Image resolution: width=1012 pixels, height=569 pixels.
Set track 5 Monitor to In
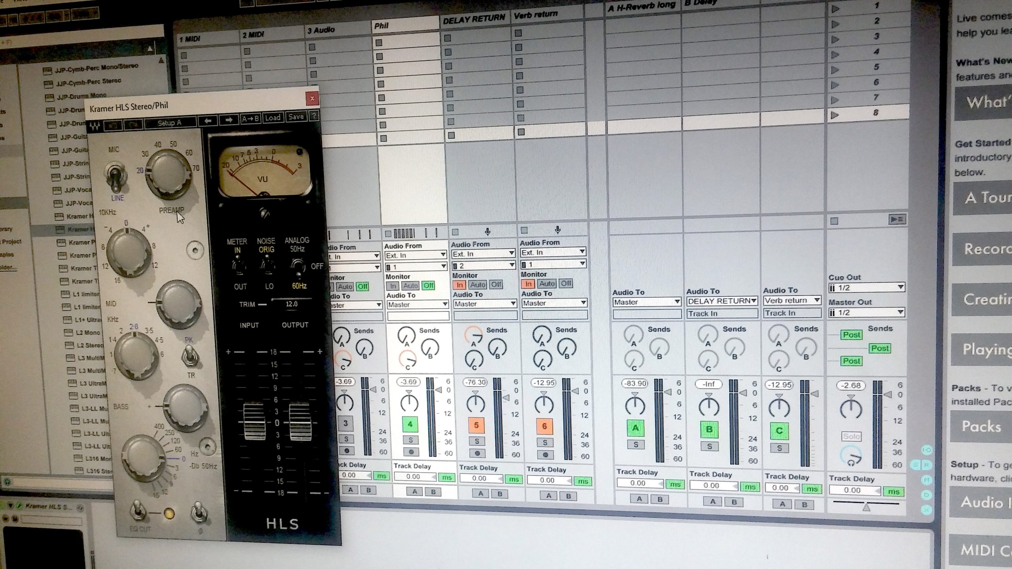click(x=459, y=285)
